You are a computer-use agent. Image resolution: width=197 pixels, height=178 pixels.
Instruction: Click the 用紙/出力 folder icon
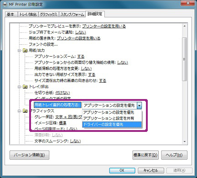pos(25,50)
